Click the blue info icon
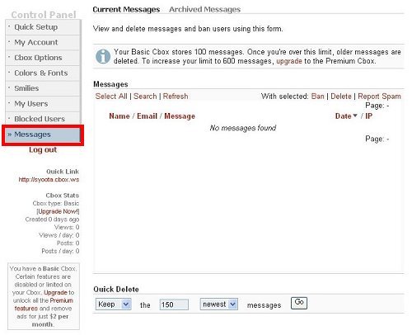Image resolution: width=412 pixels, height=335 pixels. tap(103, 56)
